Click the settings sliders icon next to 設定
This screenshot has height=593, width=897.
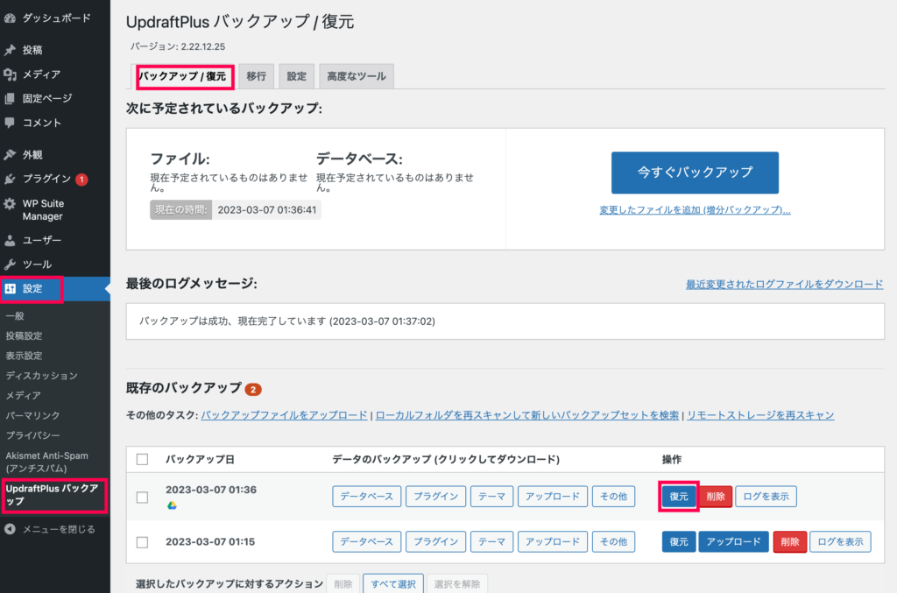click(10, 289)
